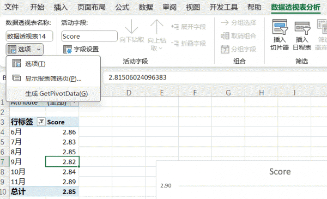Viewport: 327px width, 199px height.
Task: Select the 数据透视表分析 tab
Action: click(295, 8)
